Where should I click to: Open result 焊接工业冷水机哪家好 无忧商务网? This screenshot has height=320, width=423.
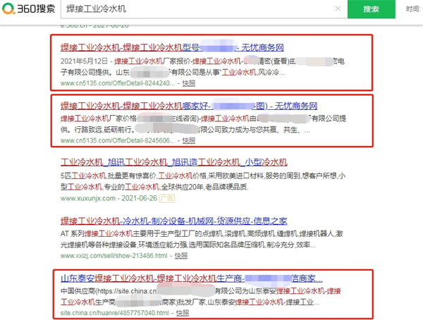pos(189,106)
